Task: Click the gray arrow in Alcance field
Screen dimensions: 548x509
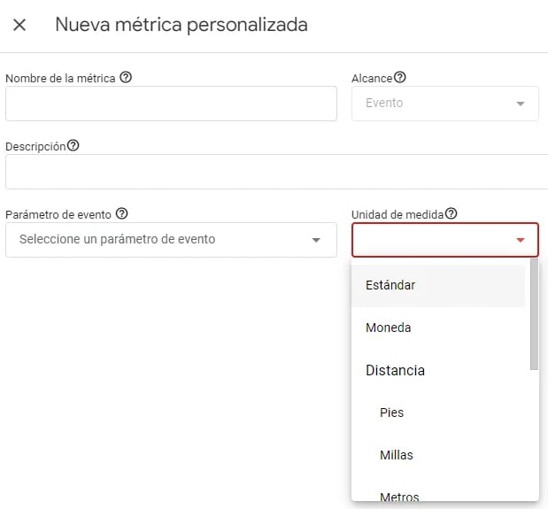Action: pos(521,104)
